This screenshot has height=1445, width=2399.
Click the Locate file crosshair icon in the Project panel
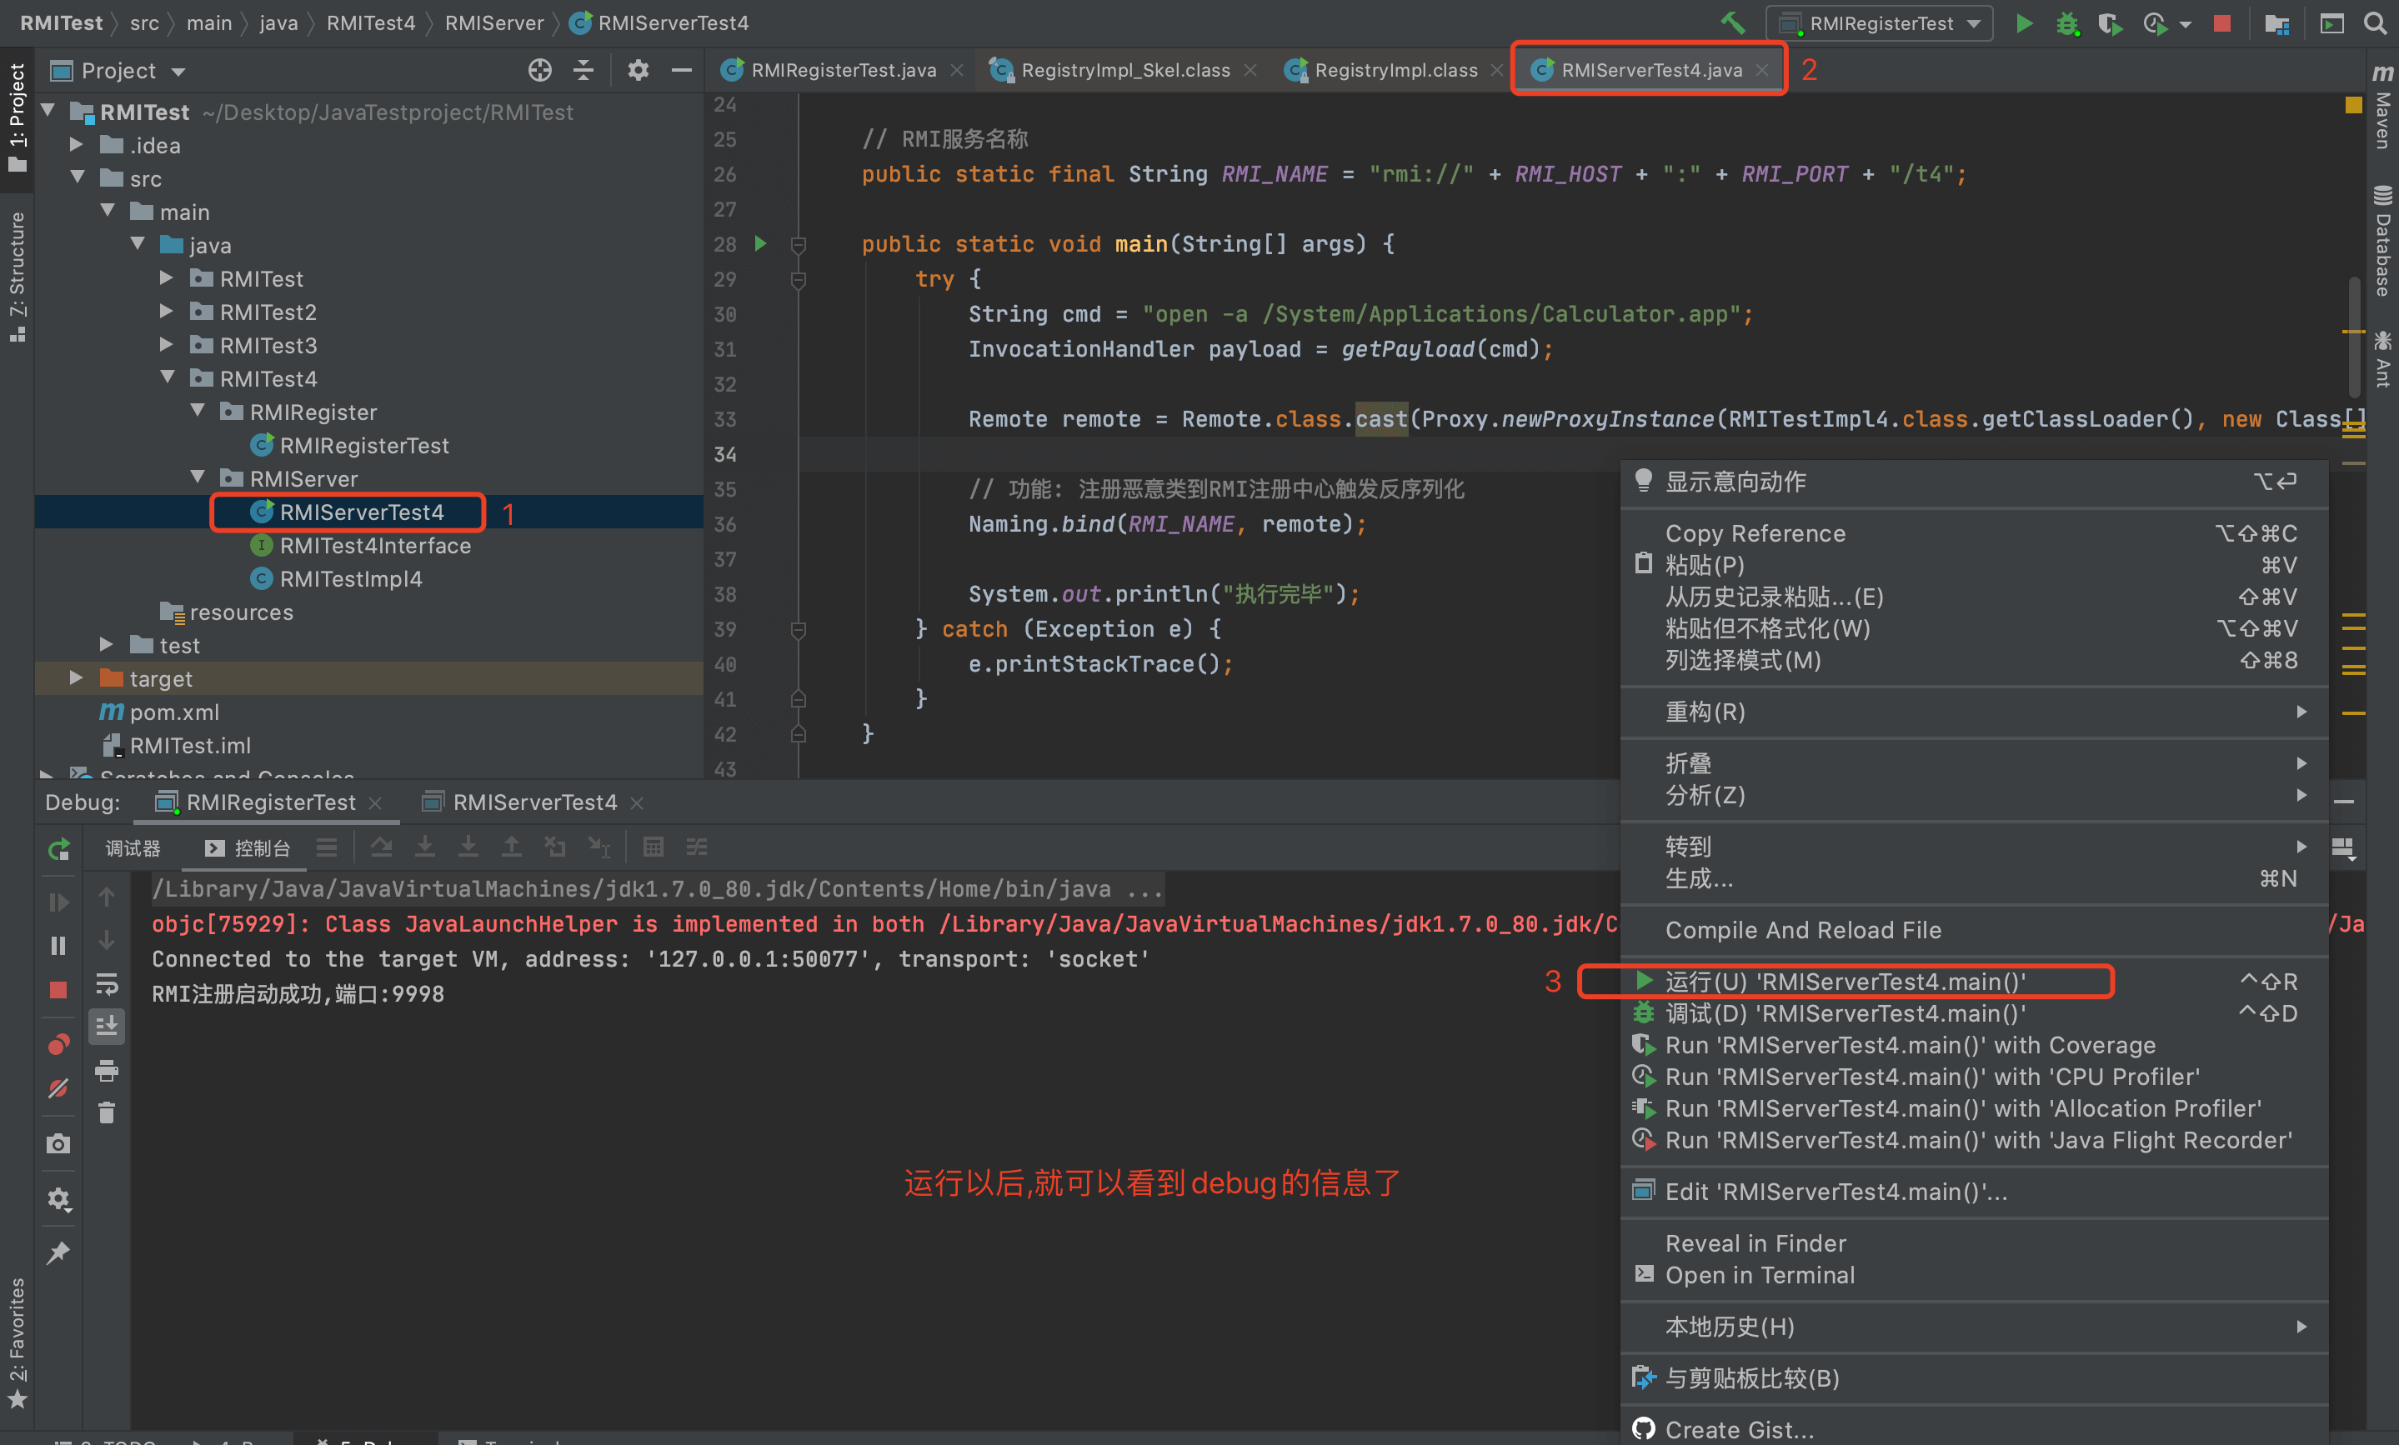[x=539, y=70]
